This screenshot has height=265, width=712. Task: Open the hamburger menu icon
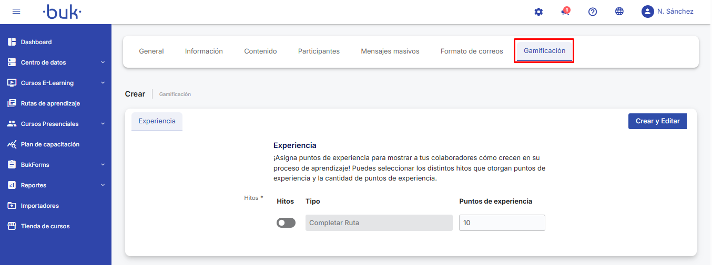tap(16, 12)
